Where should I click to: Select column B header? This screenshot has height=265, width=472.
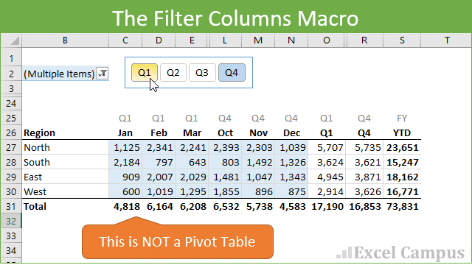click(x=65, y=40)
